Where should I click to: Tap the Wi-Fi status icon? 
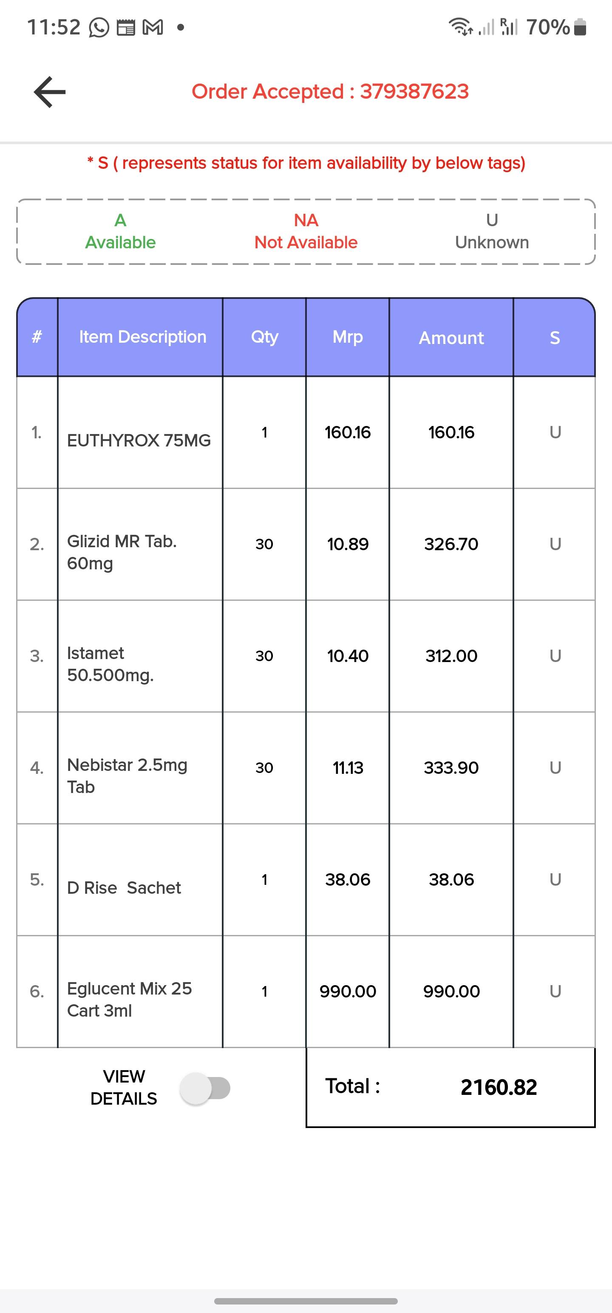tap(460, 26)
